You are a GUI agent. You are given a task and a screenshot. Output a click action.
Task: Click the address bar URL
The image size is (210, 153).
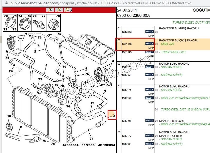click(101, 3)
